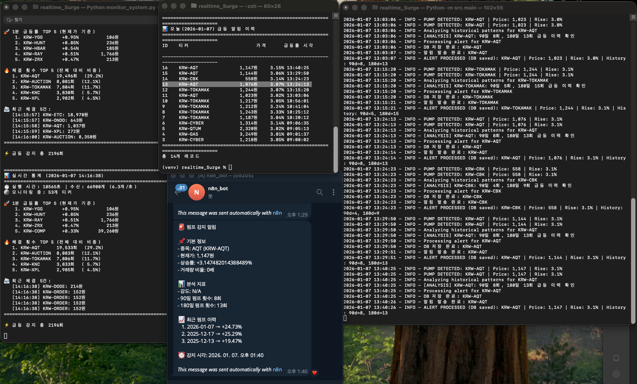Focus the 찾기 search field in the monitor terminal

tap(79, 20)
